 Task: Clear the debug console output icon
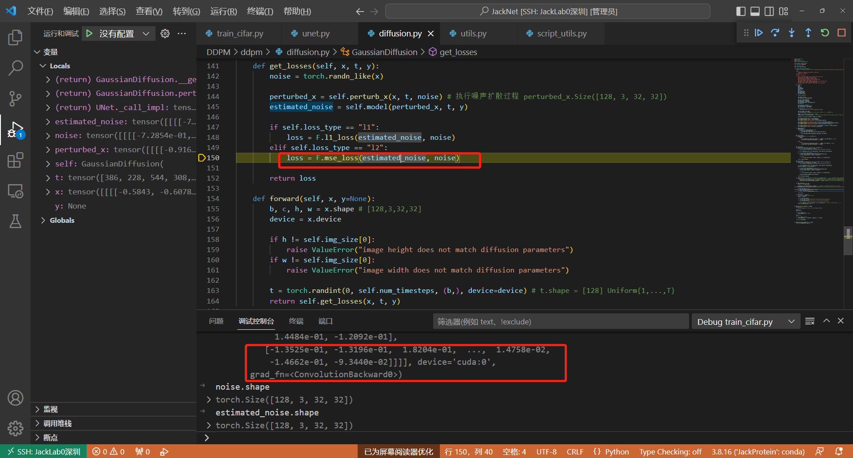810,321
